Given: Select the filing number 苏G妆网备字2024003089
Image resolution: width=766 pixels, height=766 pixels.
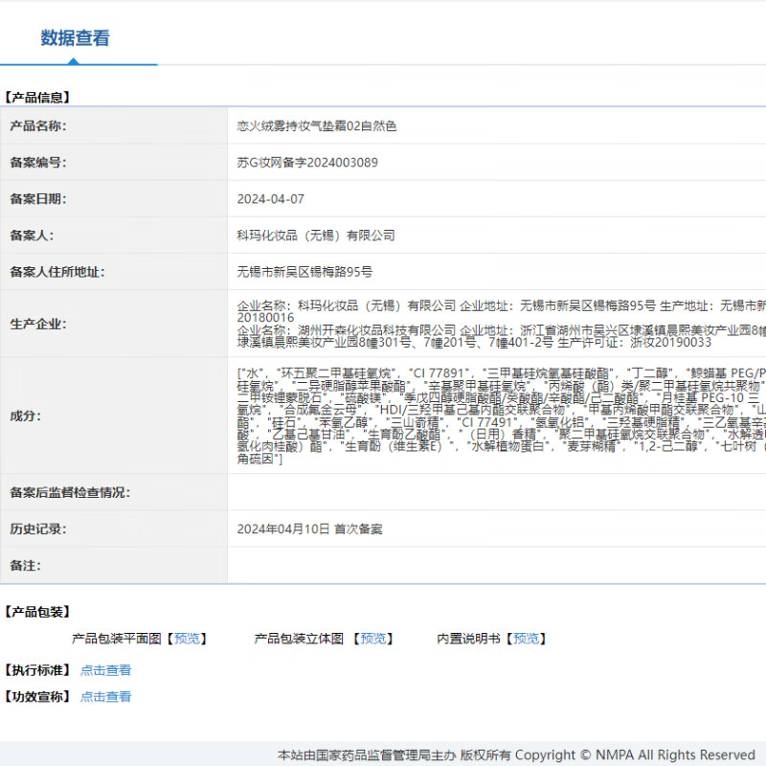Looking at the screenshot, I should [x=306, y=163].
